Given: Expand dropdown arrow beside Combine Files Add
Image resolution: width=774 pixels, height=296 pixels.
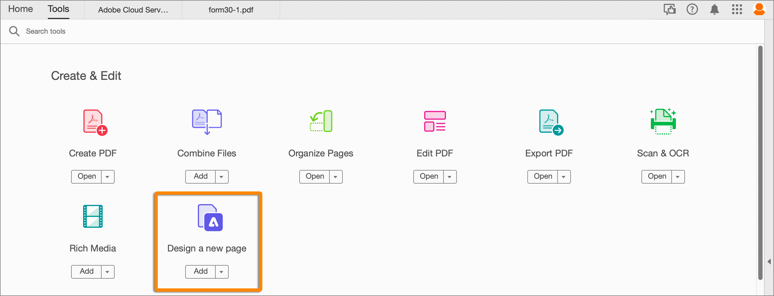Looking at the screenshot, I should (221, 177).
